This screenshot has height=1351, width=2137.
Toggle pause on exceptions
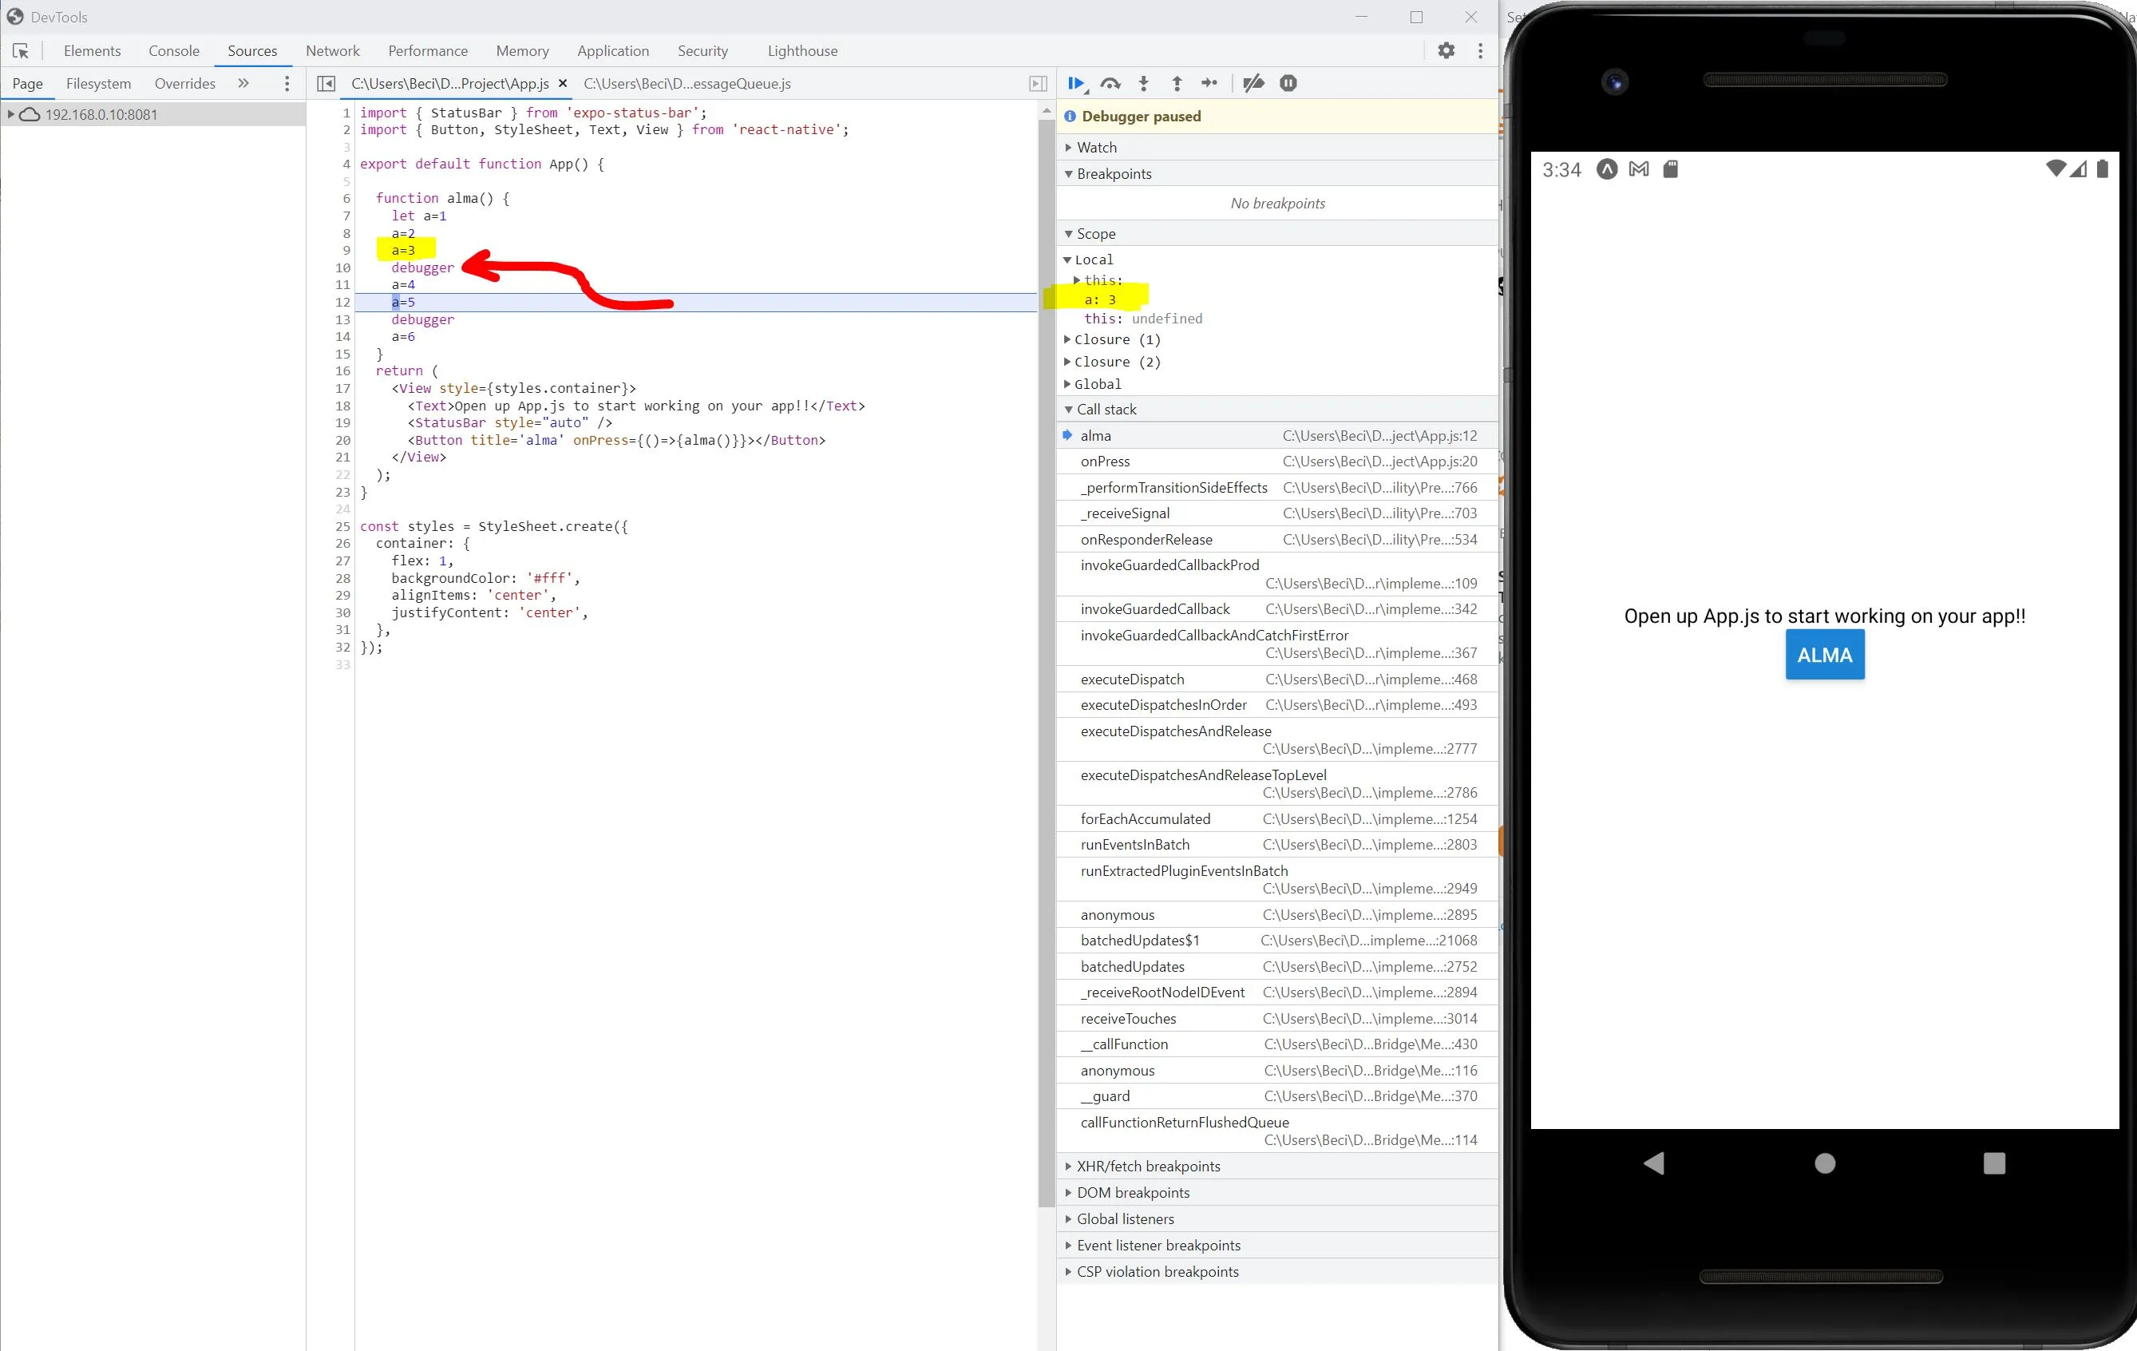pyautogui.click(x=1288, y=83)
